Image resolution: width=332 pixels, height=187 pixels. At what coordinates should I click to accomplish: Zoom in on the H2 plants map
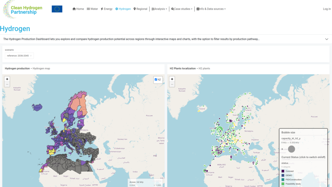[172, 79]
